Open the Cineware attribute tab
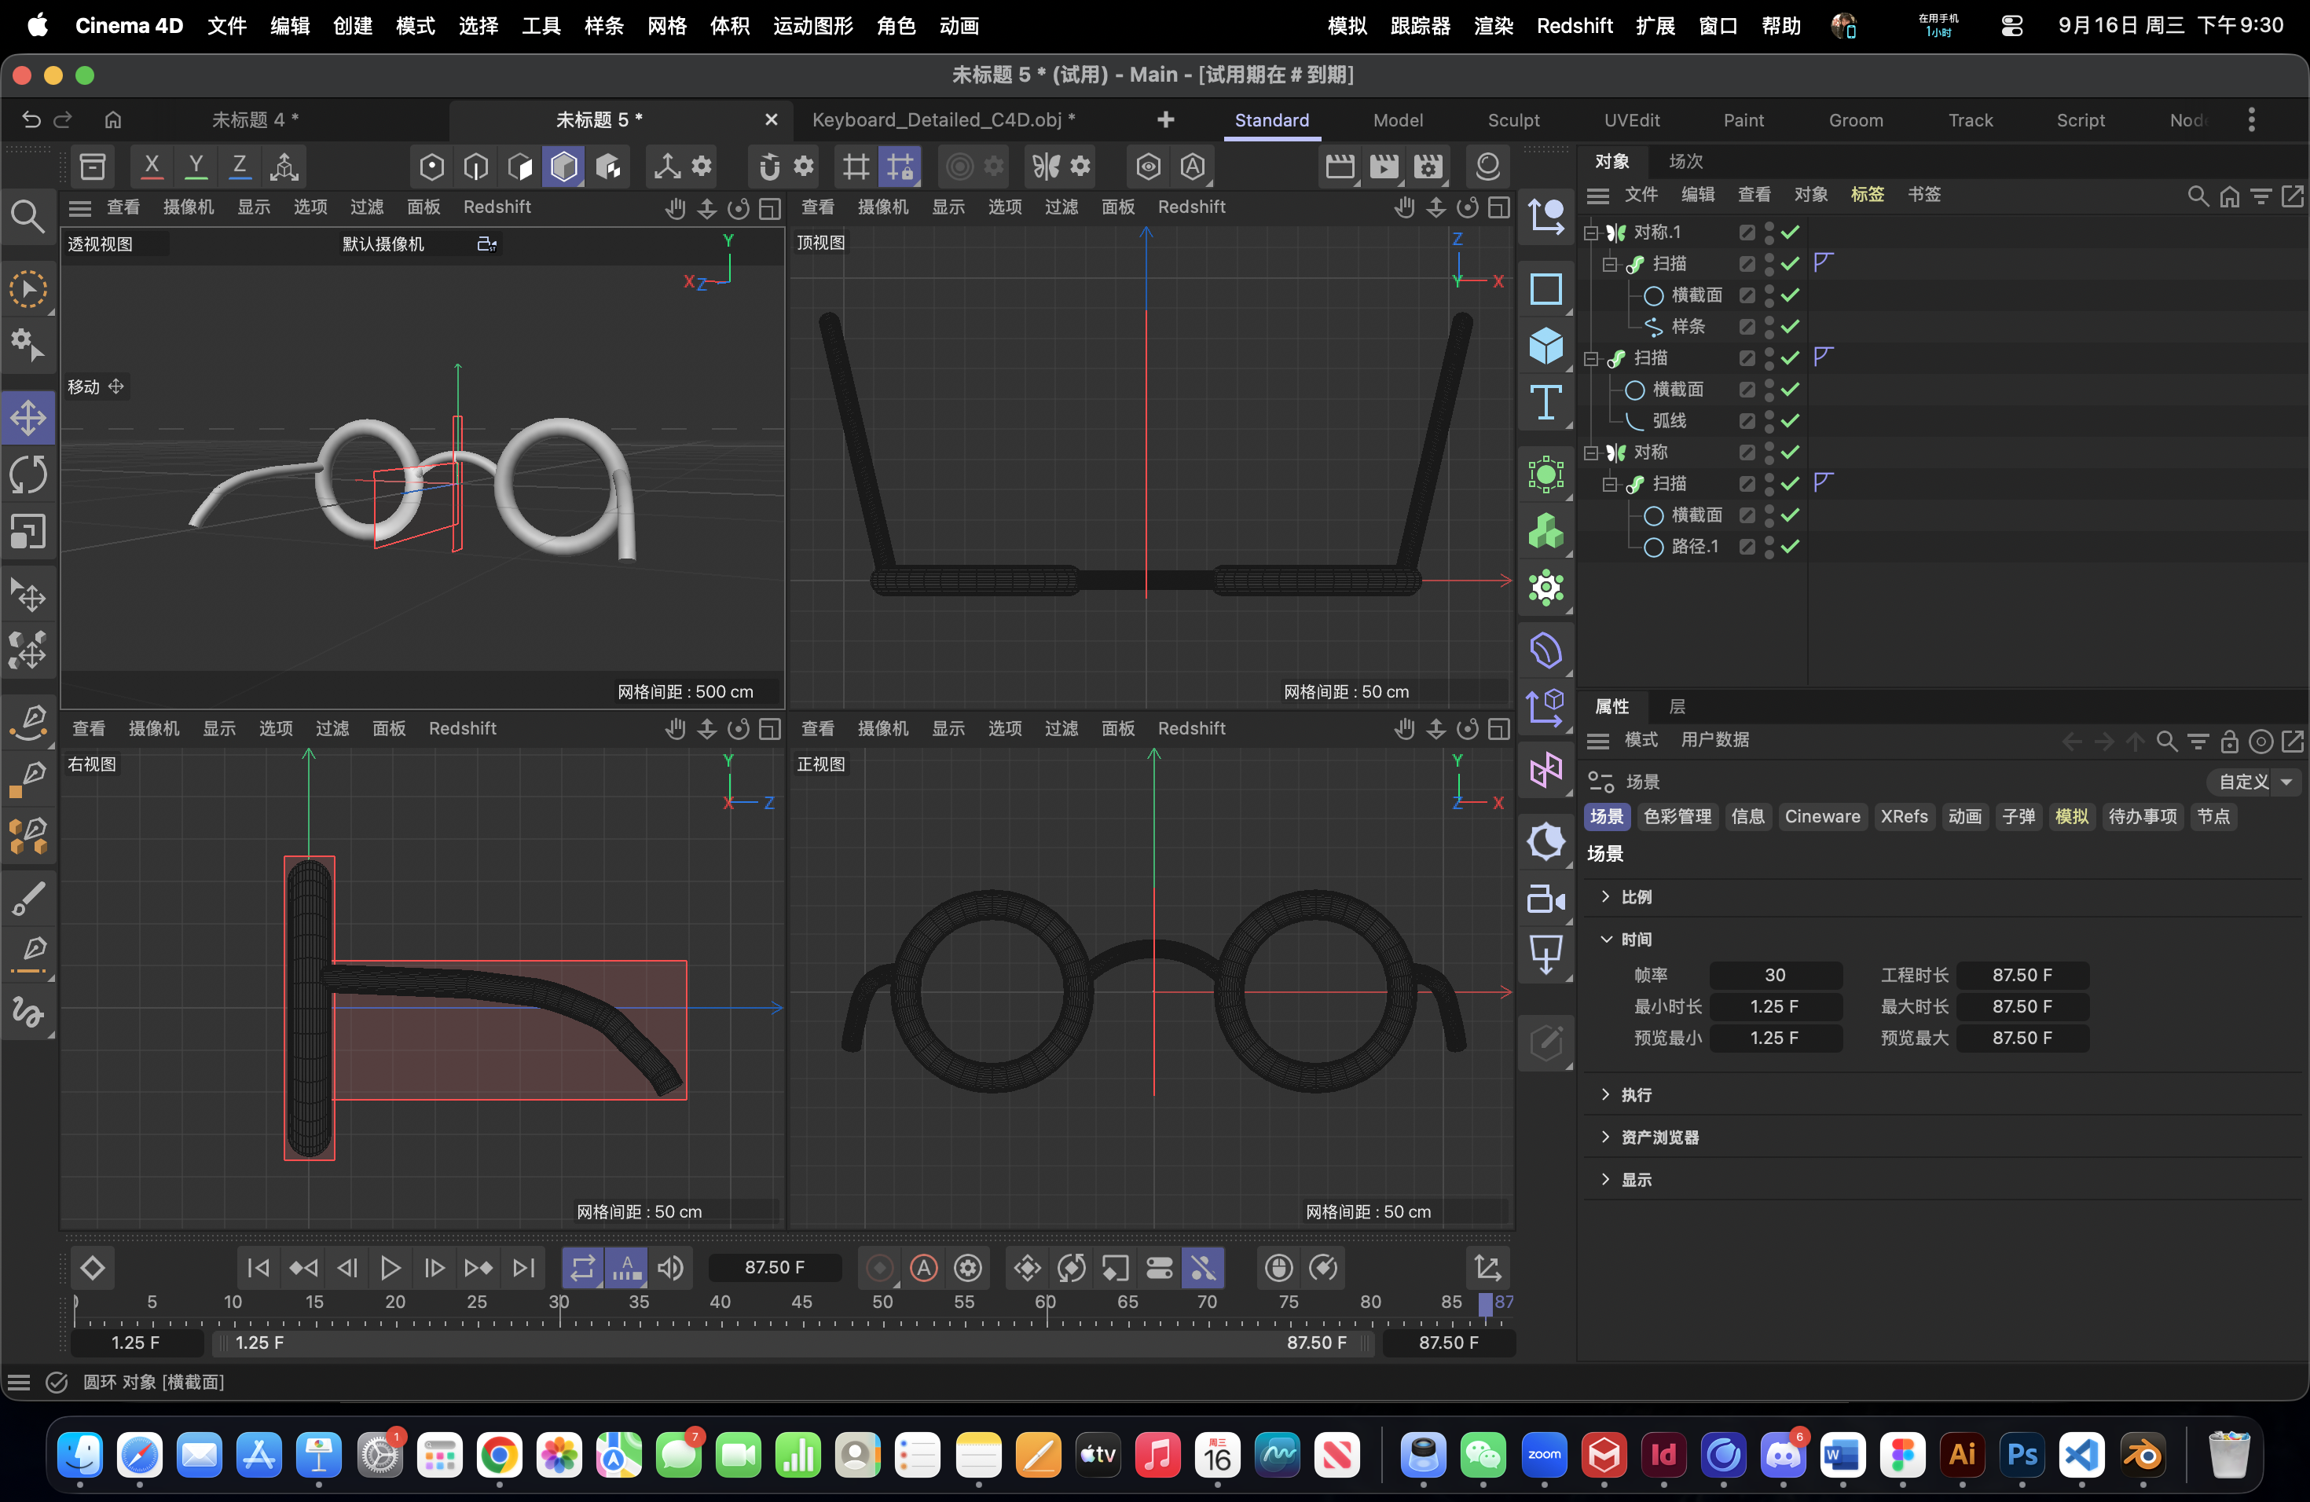The image size is (2310, 1502). (1822, 817)
